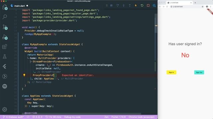Grab the debug toolbar drag handle

pyautogui.click(x=107, y=6)
